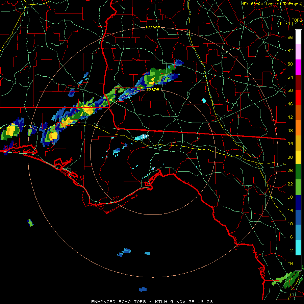The width and height of the screenshot is (304, 304).
Task: Click the 62 value on the legend
Action: (290, 51)
